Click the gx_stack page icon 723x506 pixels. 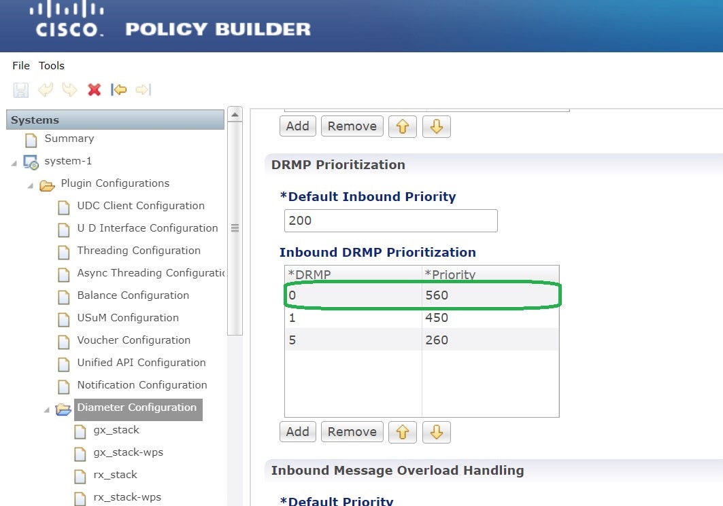click(x=80, y=431)
